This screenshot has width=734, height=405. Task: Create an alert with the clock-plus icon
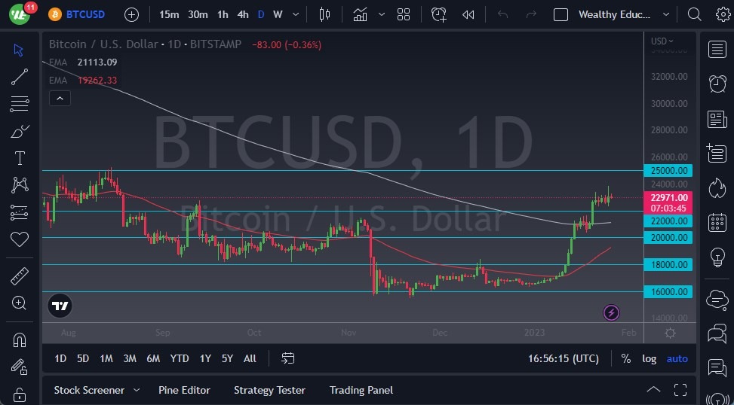[x=438, y=14]
